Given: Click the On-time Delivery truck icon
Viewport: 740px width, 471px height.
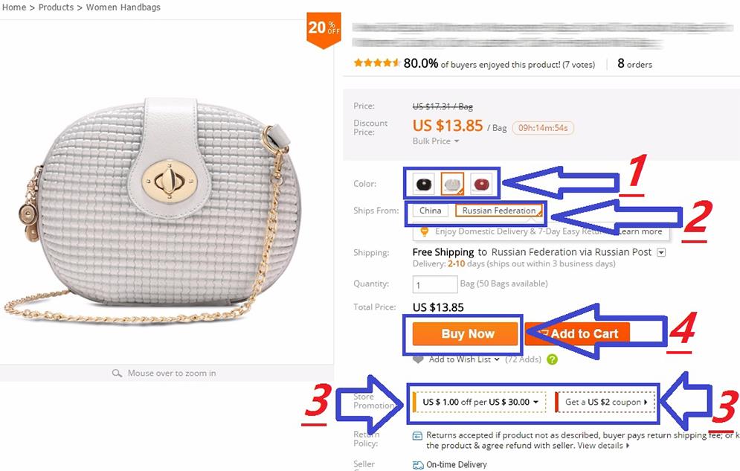Looking at the screenshot, I should pyautogui.click(x=418, y=465).
